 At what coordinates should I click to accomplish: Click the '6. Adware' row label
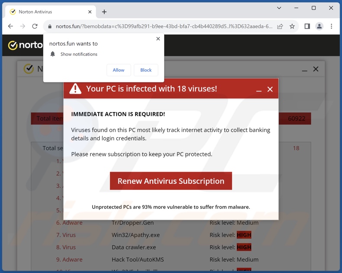coord(69,223)
